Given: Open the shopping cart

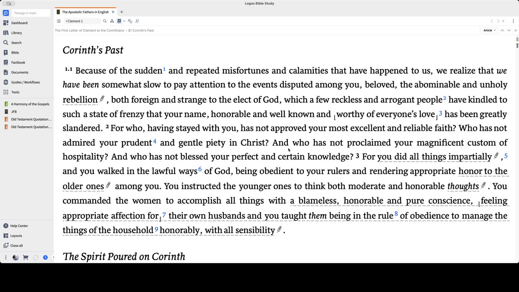Looking at the screenshot, I should click(x=26, y=258).
